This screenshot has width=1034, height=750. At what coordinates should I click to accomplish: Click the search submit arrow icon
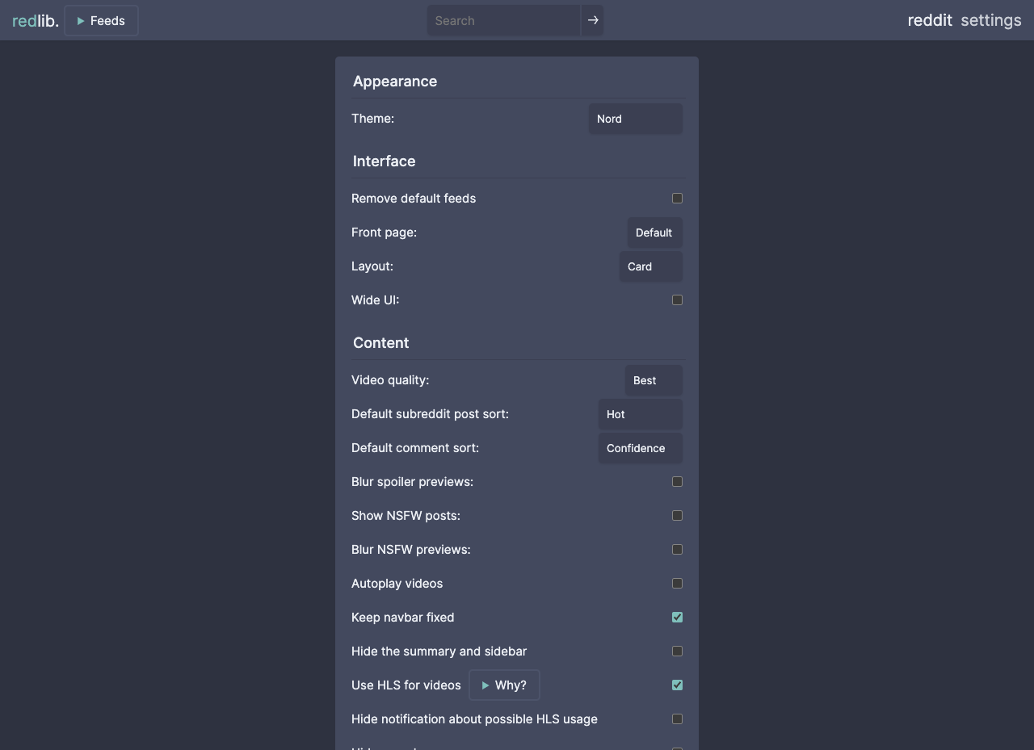coord(593,20)
